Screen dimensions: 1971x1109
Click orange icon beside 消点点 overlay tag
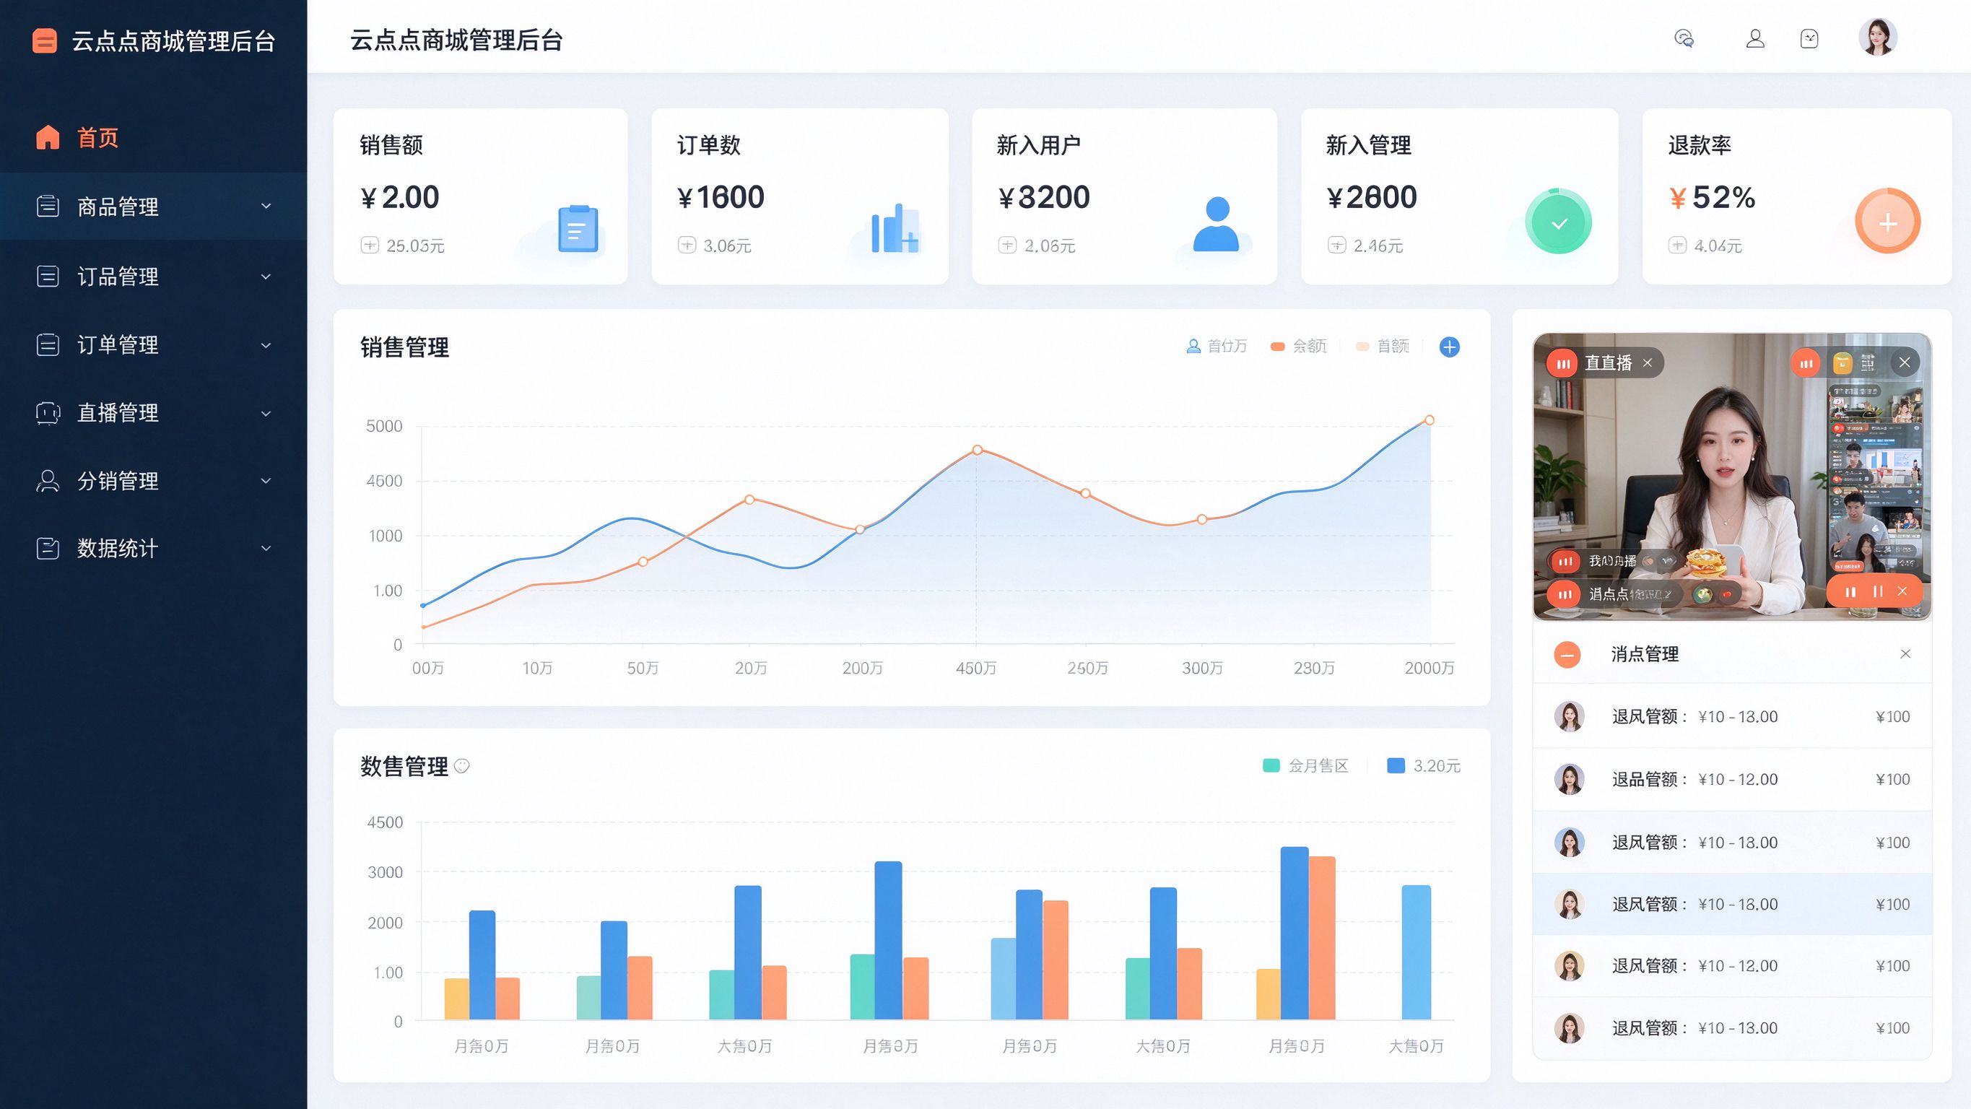coord(1565,594)
